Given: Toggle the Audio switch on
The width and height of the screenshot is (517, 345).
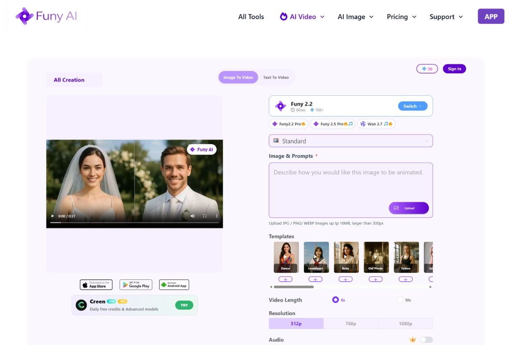Looking at the screenshot, I should [x=427, y=340].
